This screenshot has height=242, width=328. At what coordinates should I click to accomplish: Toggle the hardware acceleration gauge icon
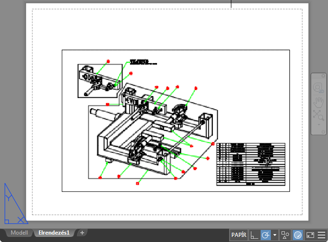point(298,235)
